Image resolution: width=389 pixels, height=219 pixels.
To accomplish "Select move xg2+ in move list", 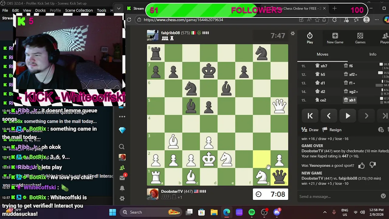I will pos(351,92).
